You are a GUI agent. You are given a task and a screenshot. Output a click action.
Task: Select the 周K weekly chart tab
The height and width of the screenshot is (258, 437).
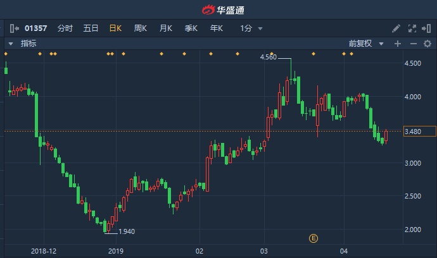(140, 28)
